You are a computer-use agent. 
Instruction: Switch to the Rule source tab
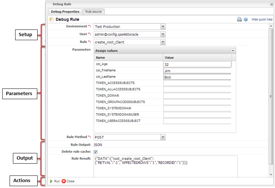pyautogui.click(x=93, y=12)
